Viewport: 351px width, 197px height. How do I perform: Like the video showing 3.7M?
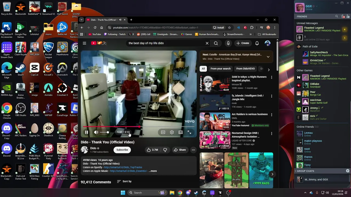152,150
